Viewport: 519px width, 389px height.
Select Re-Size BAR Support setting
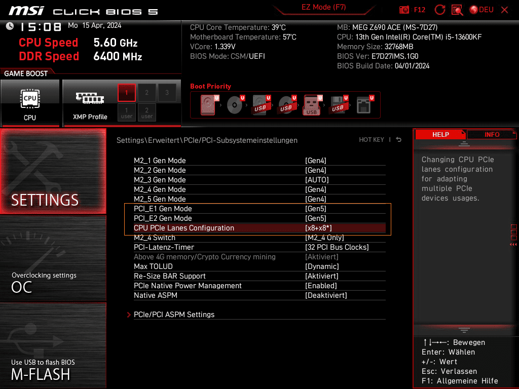pyautogui.click(x=259, y=276)
